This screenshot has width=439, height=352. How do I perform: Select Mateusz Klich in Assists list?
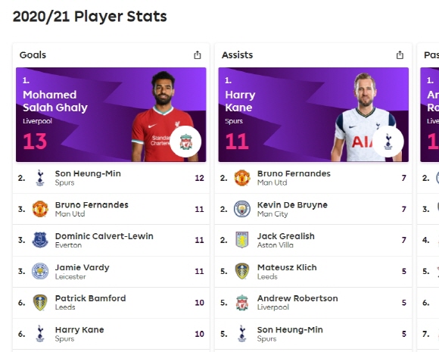[313, 271]
